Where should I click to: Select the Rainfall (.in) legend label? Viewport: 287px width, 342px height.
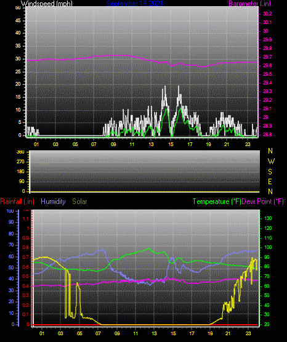[17, 202]
